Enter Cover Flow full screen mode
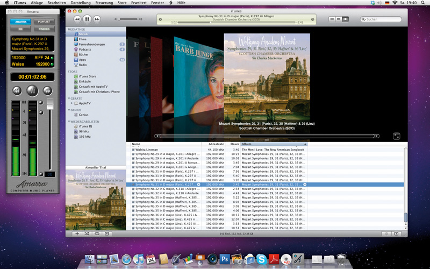This screenshot has width=430, height=269. coord(397,136)
